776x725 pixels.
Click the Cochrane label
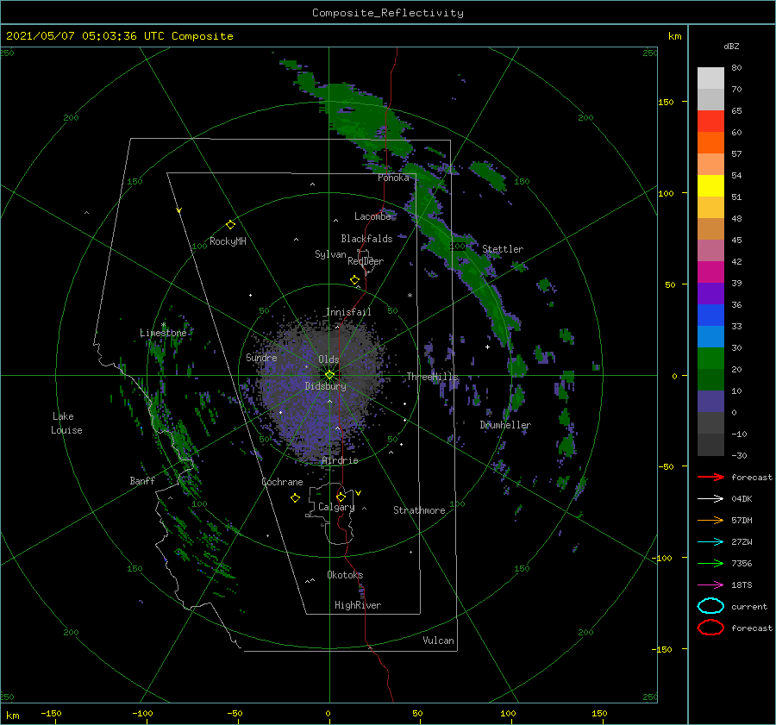tap(282, 482)
